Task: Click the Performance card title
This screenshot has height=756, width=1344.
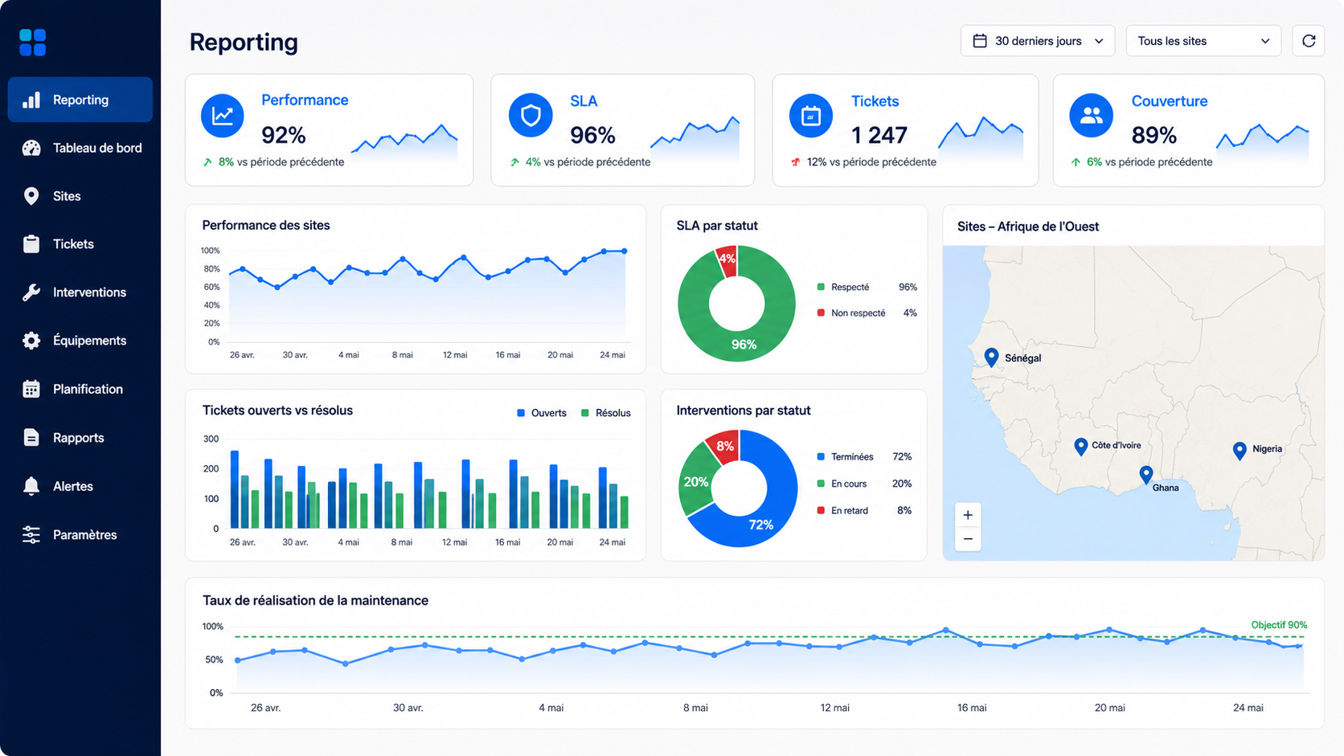Action: click(305, 100)
